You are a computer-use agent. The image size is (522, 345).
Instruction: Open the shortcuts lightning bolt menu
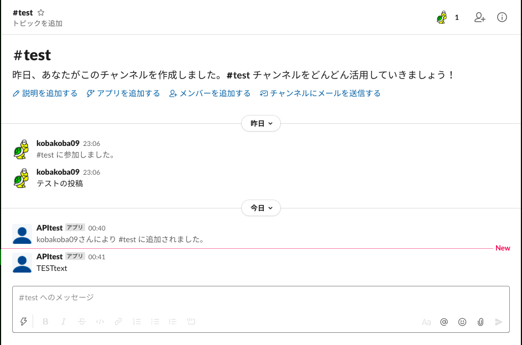tap(24, 322)
